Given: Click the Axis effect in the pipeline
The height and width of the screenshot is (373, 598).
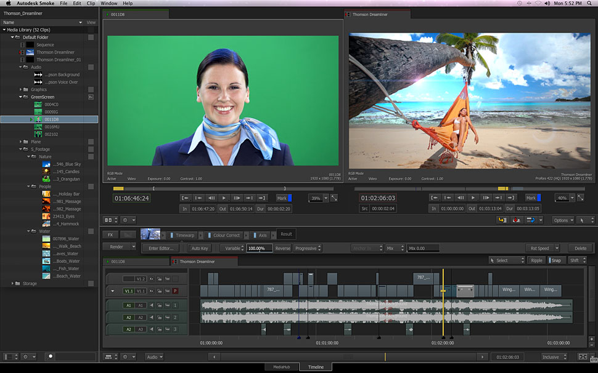Looking at the screenshot, I should 263,235.
